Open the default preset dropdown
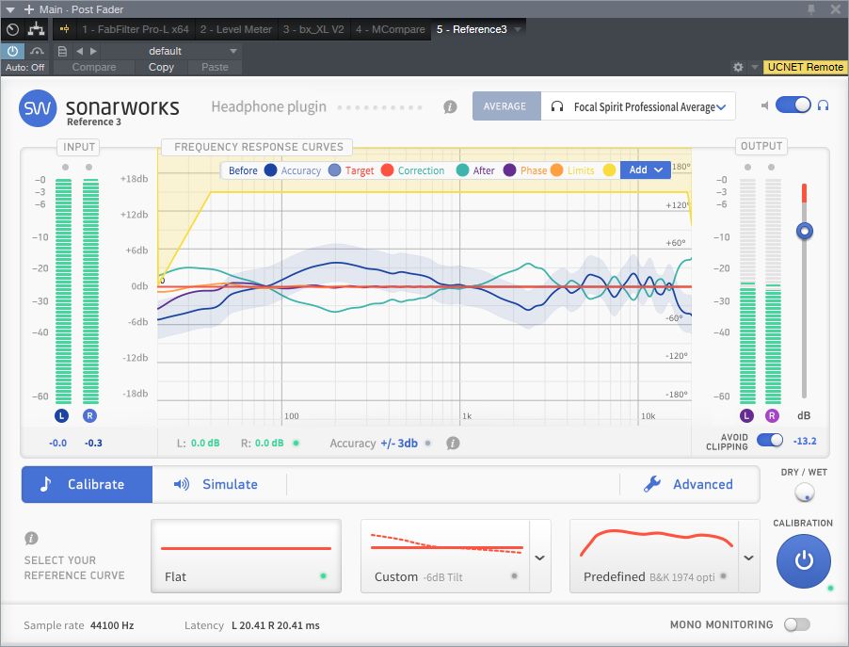This screenshot has height=647, width=849. click(170, 51)
